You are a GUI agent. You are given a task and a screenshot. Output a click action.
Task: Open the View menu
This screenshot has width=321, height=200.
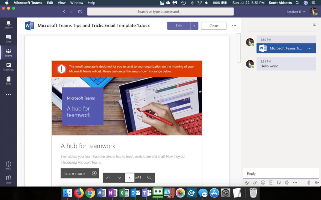pyautogui.click(x=61, y=2)
